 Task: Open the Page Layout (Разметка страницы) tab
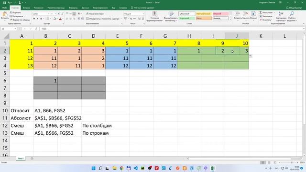pyautogui.click(x=56, y=8)
